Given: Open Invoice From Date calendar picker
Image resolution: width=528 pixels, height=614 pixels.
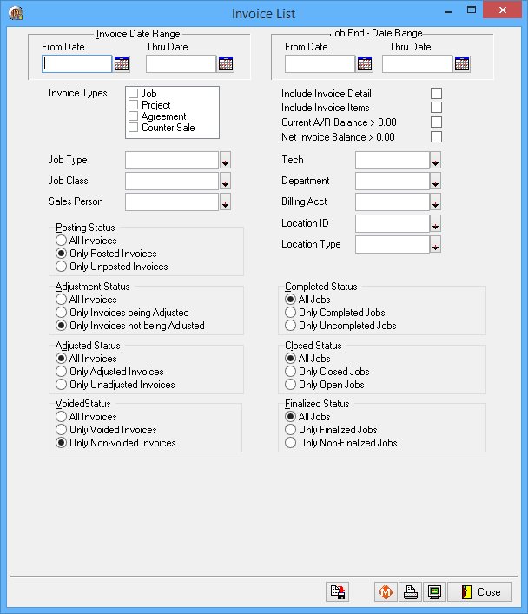Looking at the screenshot, I should pyautogui.click(x=122, y=63).
